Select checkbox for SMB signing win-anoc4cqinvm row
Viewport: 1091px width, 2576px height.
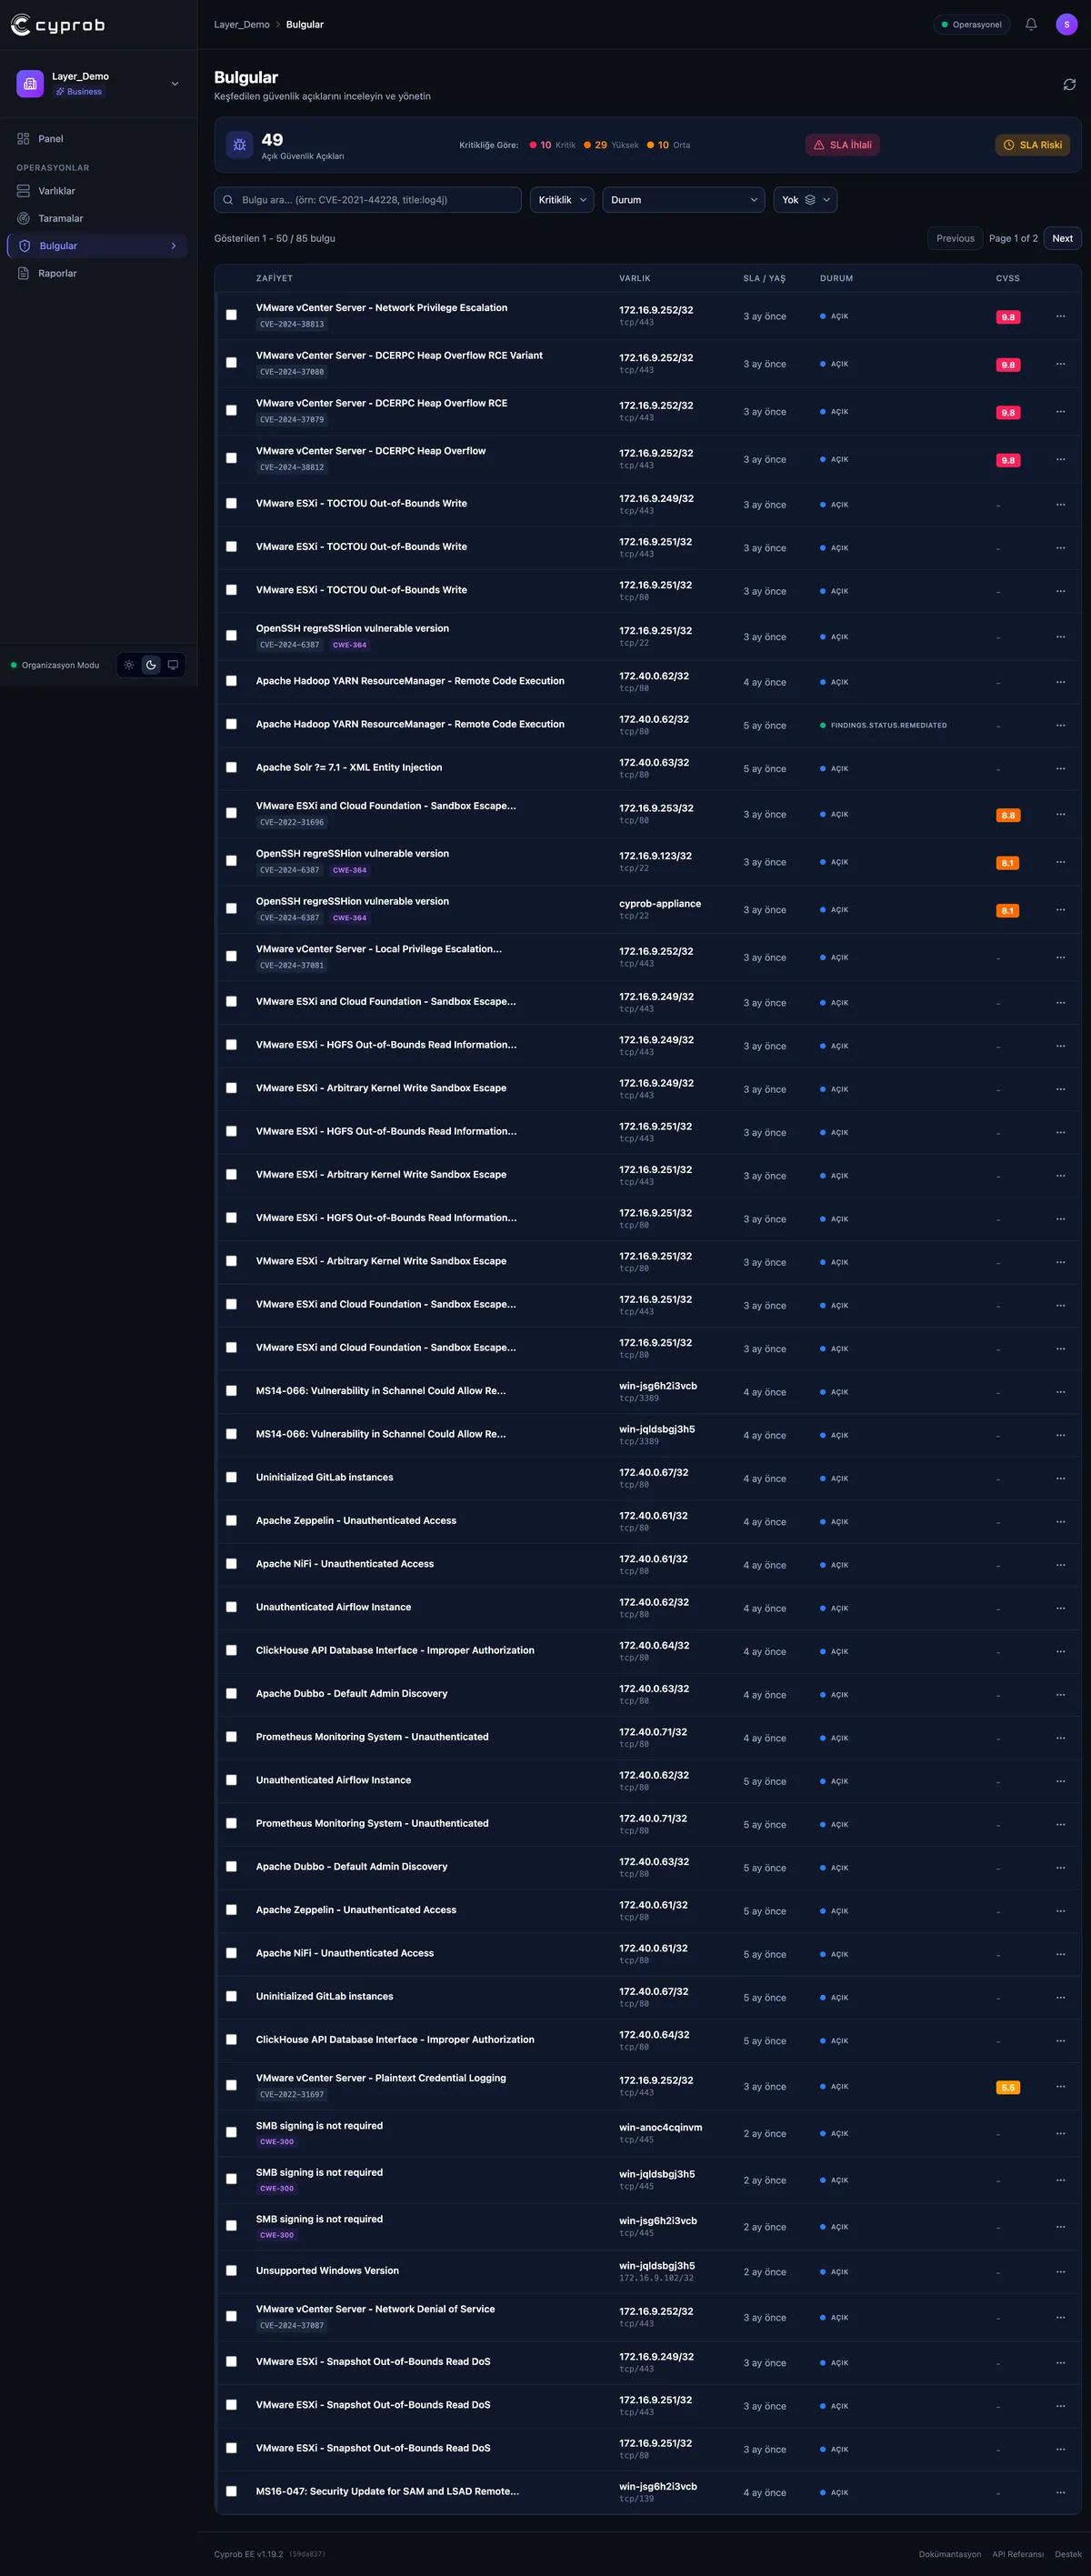point(231,2132)
